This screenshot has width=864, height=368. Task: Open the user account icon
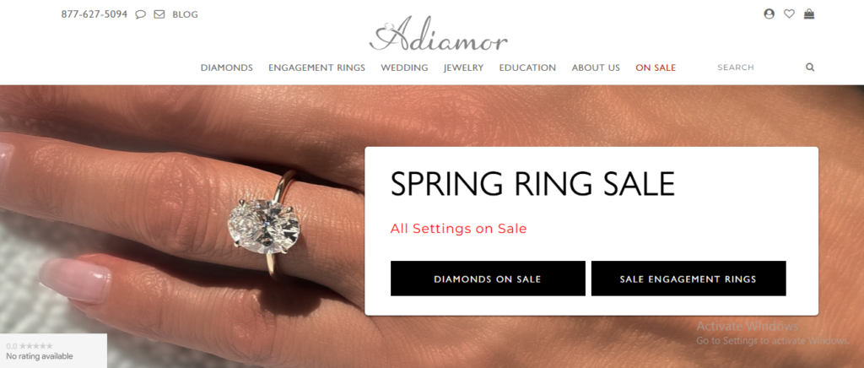pos(769,14)
